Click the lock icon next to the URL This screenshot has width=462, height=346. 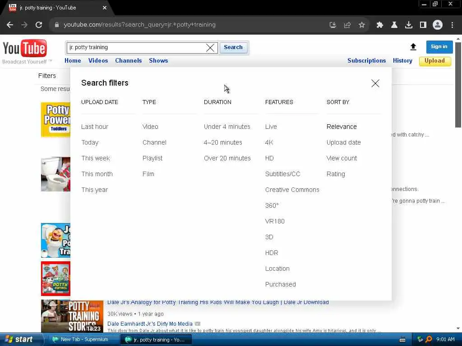pos(57,25)
